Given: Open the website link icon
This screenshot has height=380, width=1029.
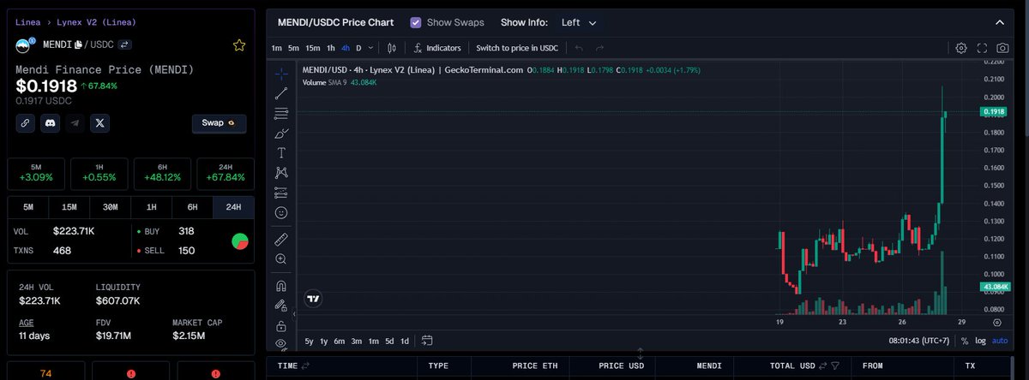Looking at the screenshot, I should click(x=26, y=123).
